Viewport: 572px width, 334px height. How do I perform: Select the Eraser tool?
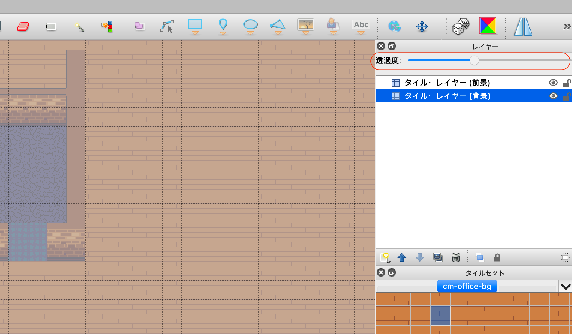pyautogui.click(x=23, y=26)
